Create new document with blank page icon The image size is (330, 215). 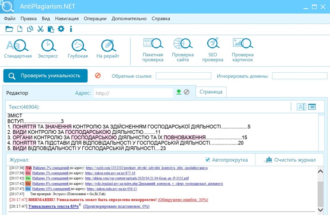click(20, 29)
